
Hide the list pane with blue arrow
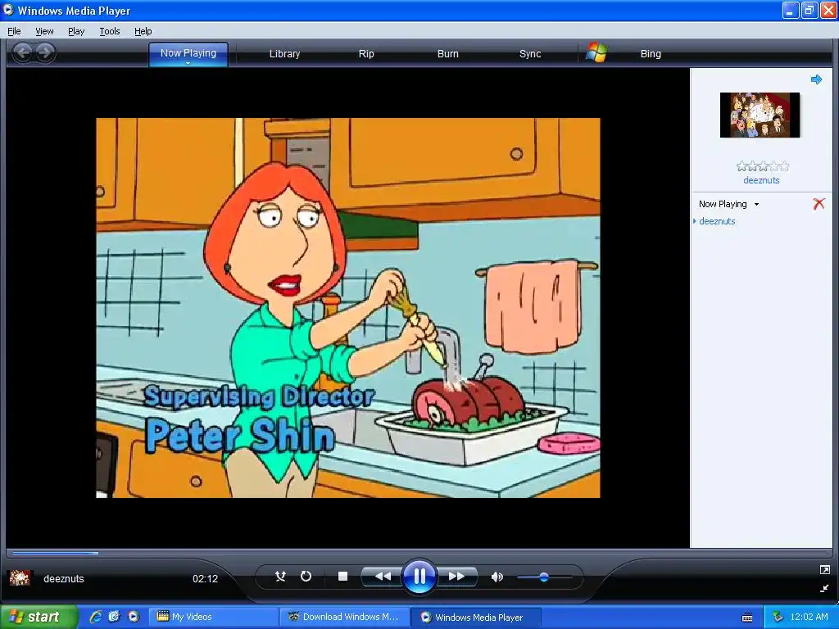(816, 79)
